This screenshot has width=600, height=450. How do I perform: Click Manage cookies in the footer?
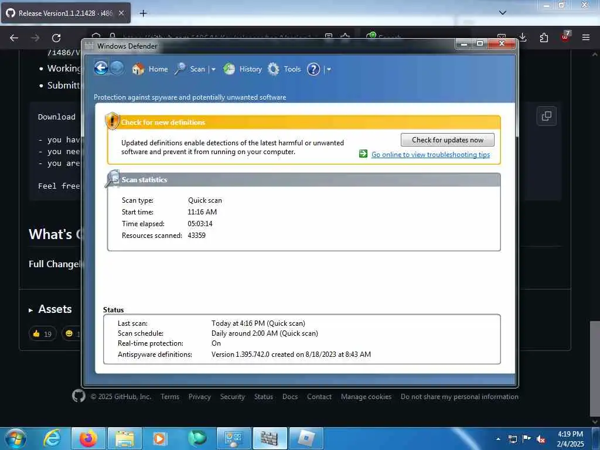366,397
